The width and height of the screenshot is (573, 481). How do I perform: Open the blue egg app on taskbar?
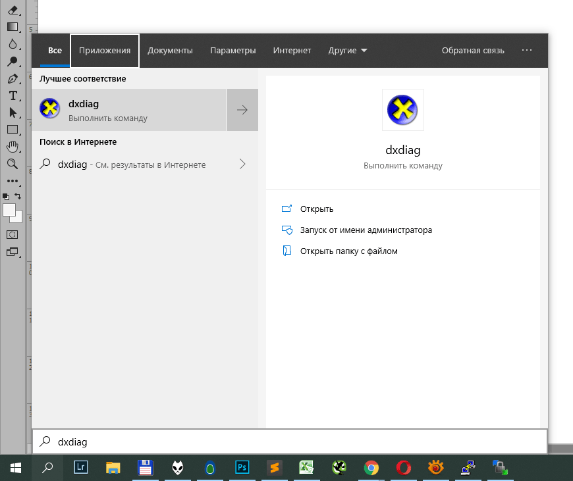click(210, 468)
